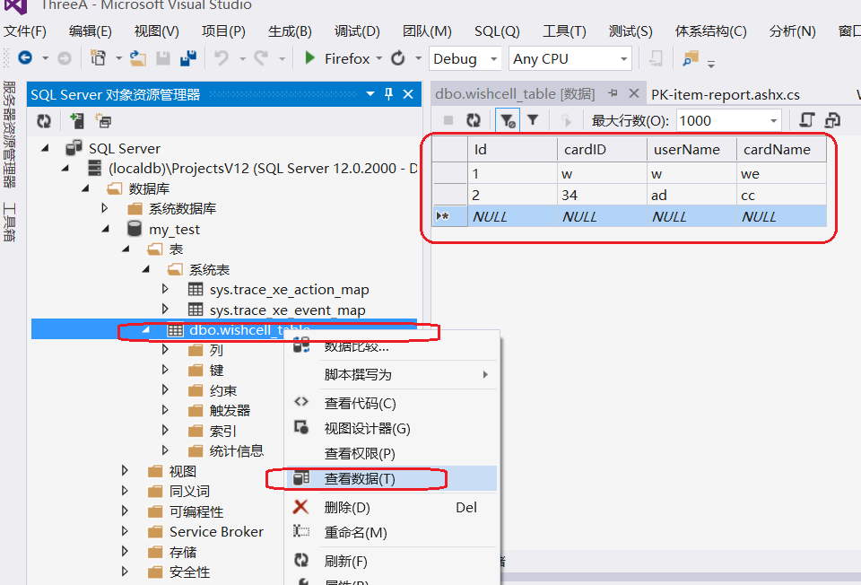Open the Any CPU platform dropdown
The image size is (861, 585).
pyautogui.click(x=570, y=58)
